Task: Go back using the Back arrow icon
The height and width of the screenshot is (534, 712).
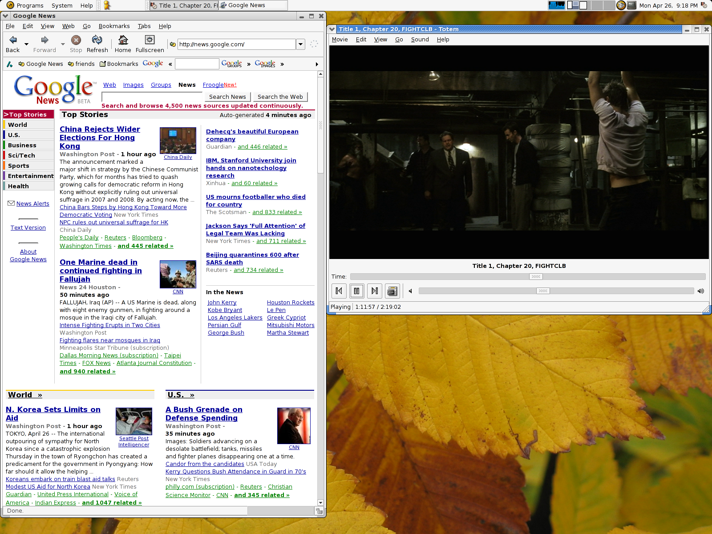Action: pos(13,40)
